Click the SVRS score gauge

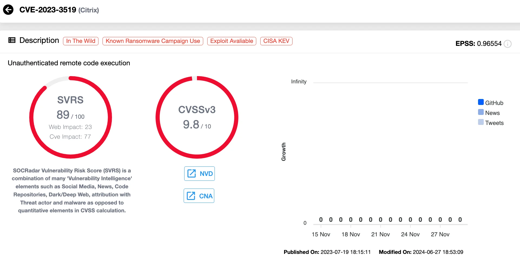[x=71, y=117]
